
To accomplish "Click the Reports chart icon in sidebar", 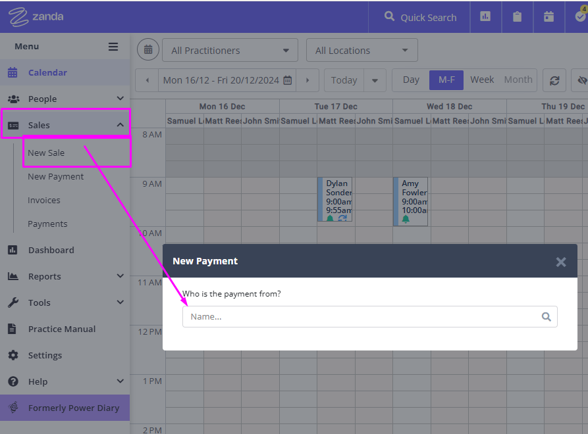I will [x=13, y=276].
